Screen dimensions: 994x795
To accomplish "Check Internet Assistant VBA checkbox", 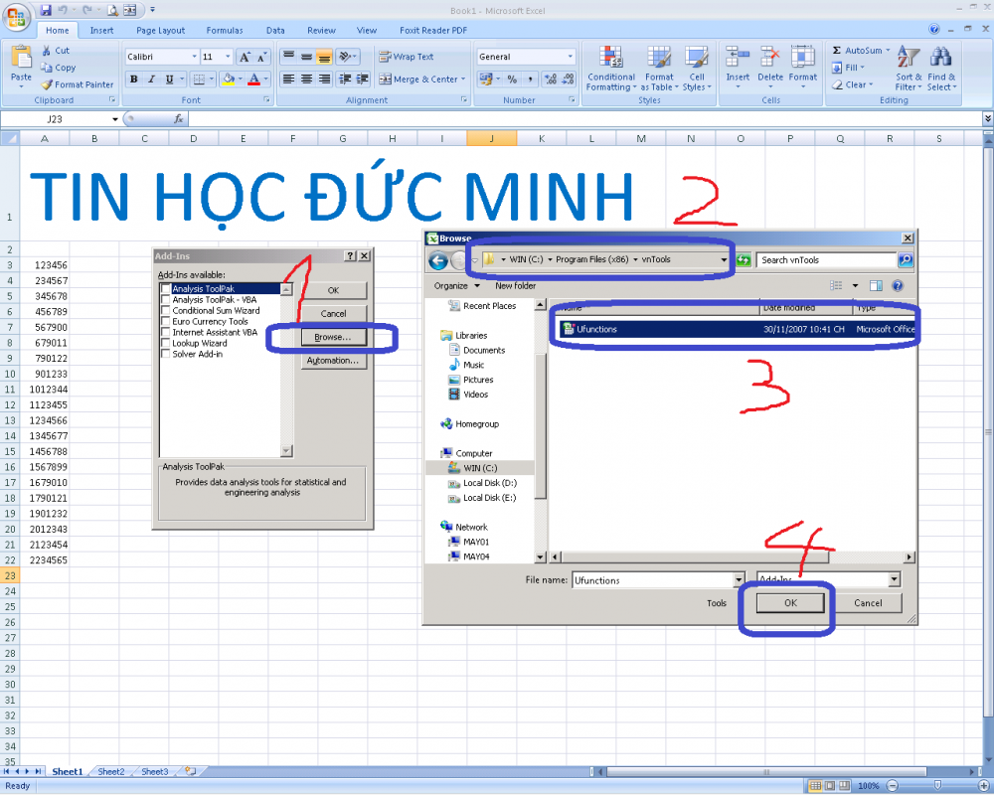I will pyautogui.click(x=165, y=332).
